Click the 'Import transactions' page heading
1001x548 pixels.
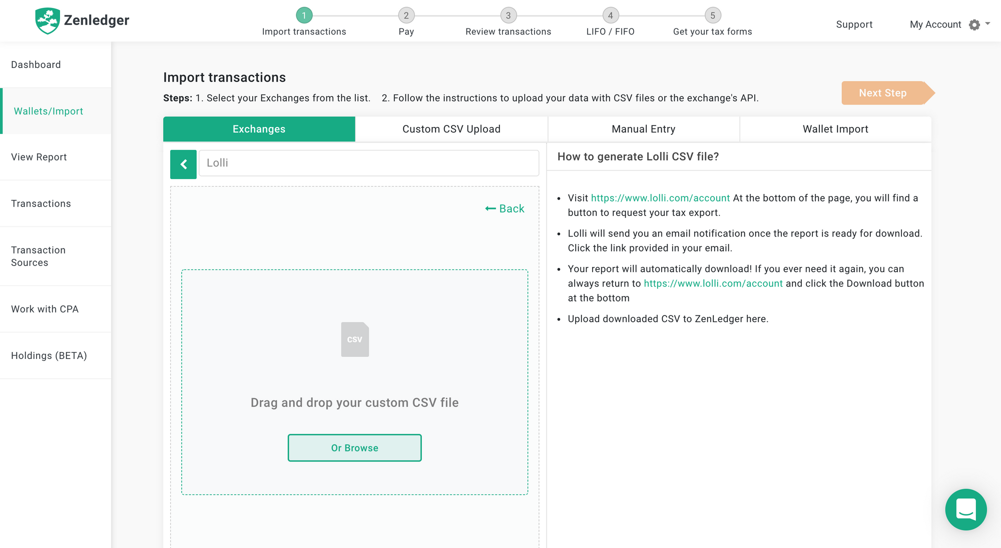224,77
